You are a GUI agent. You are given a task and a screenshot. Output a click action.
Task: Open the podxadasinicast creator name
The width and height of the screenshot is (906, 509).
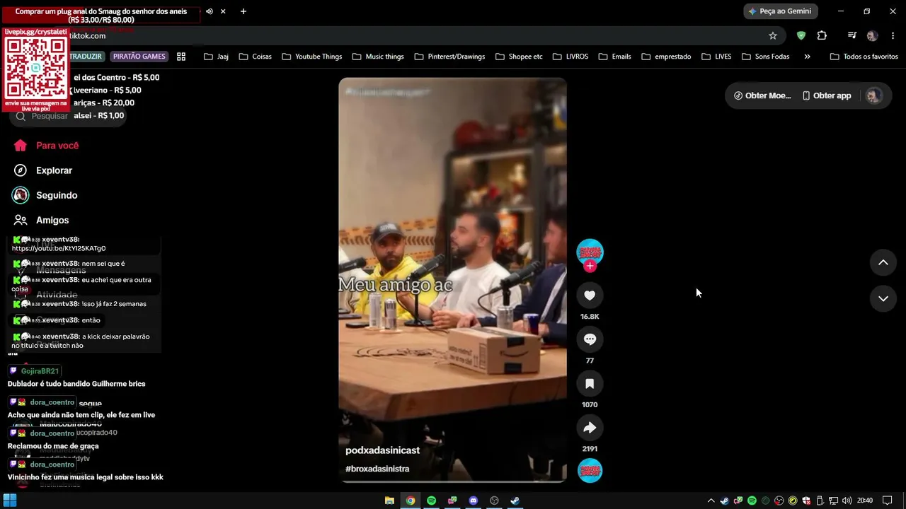(382, 450)
